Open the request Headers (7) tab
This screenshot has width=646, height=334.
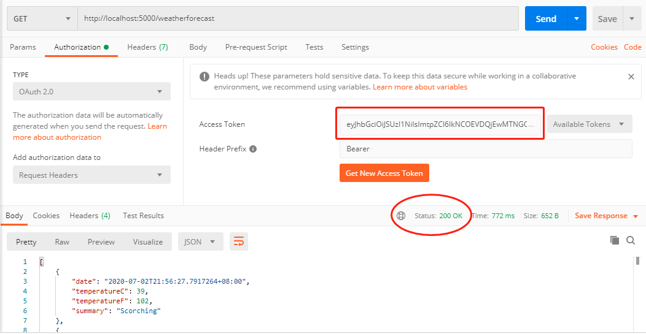click(147, 47)
